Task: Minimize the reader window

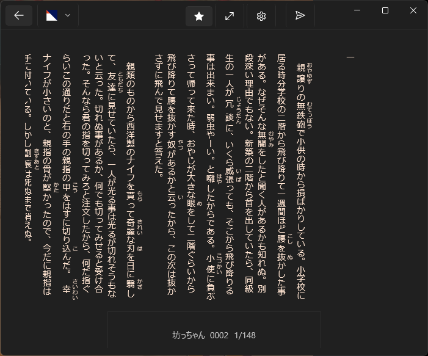Action: (357, 10)
